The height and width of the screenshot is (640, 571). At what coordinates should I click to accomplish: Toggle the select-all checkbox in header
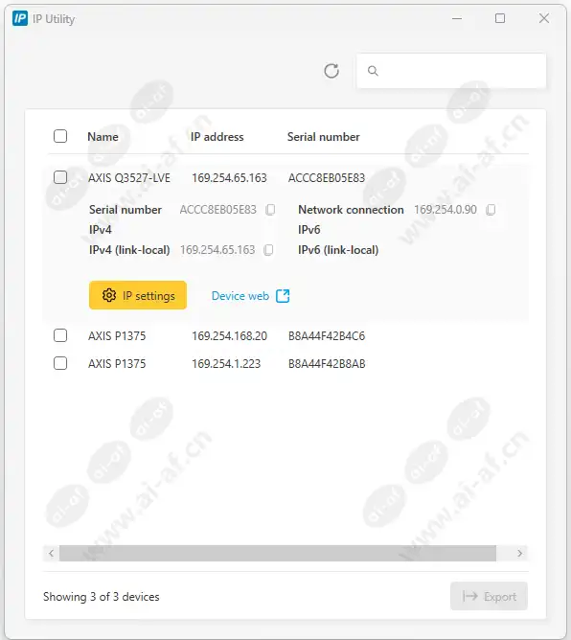pyautogui.click(x=60, y=136)
